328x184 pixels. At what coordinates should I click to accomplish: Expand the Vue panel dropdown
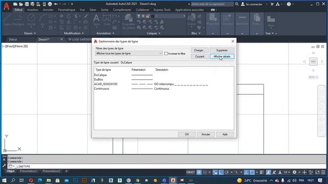pyautogui.click(x=270, y=33)
